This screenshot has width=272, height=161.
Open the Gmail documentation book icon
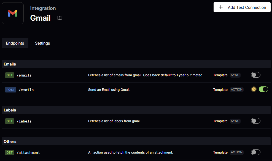pyautogui.click(x=60, y=18)
